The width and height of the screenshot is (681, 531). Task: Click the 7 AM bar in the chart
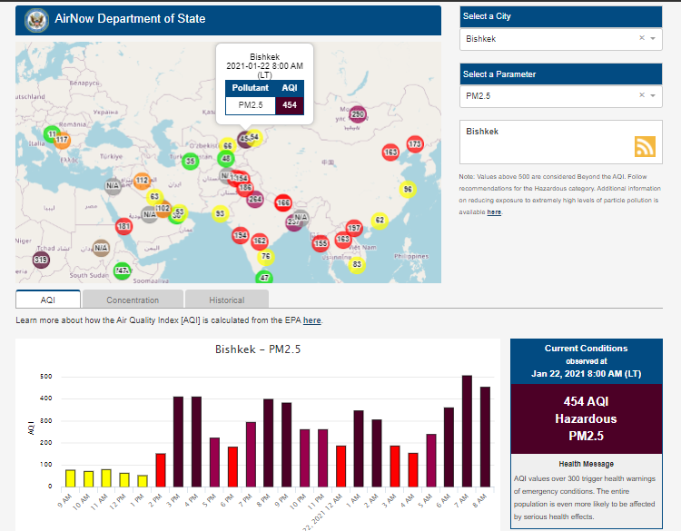click(467, 431)
